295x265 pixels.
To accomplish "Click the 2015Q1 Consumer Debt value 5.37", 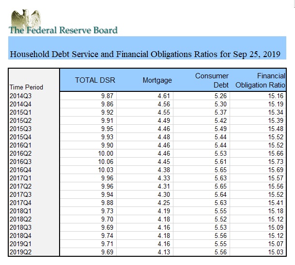I will pos(220,112).
